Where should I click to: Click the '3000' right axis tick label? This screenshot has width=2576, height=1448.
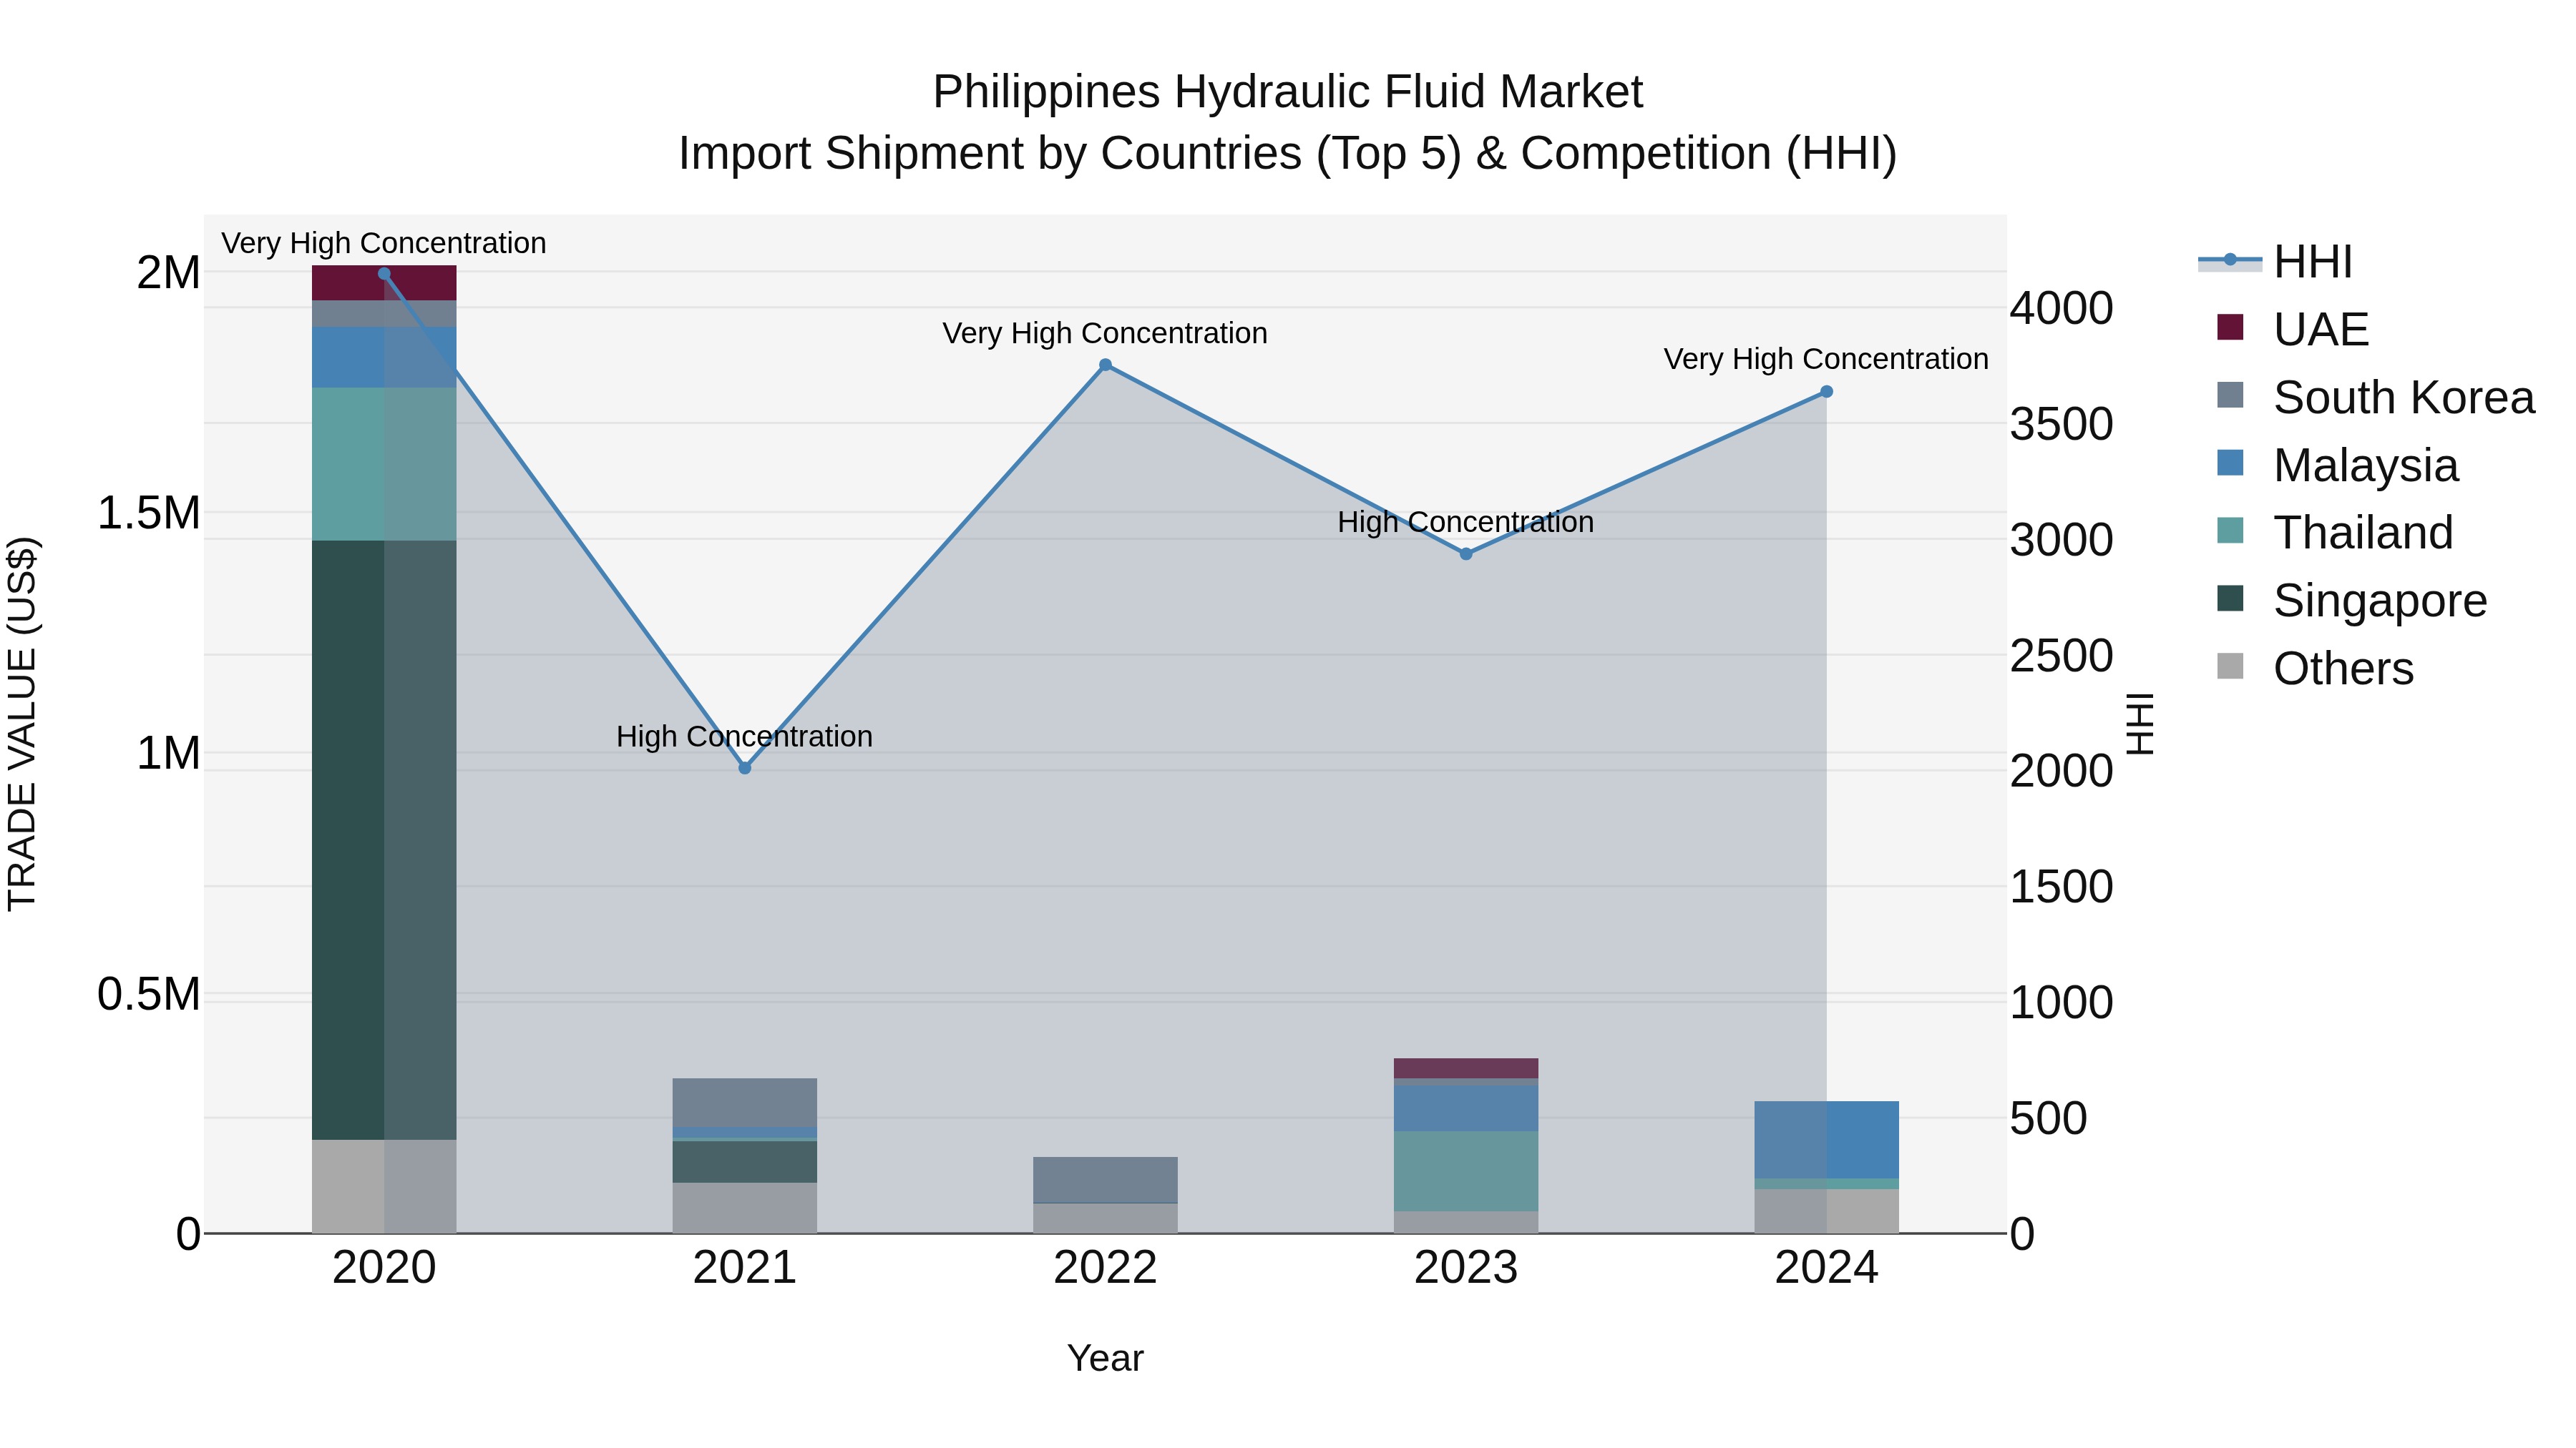pos(2062,540)
